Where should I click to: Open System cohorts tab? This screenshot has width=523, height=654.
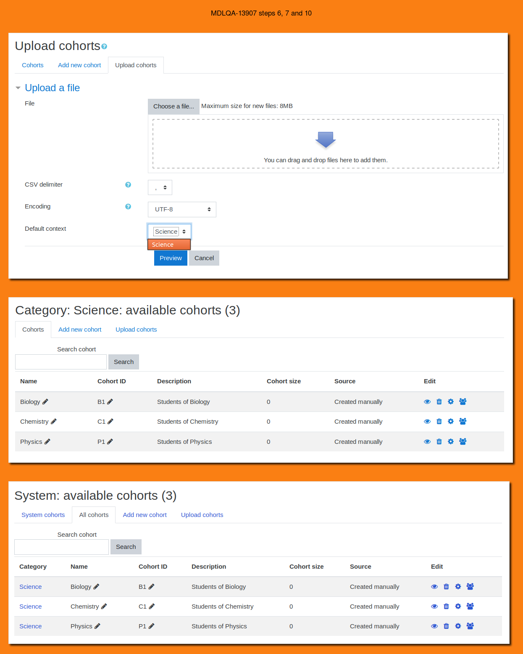(43, 515)
